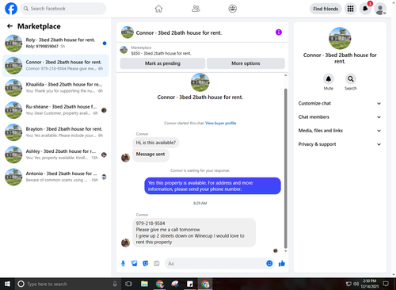Click the Mark as pending button
396x290 pixels.
tap(162, 63)
